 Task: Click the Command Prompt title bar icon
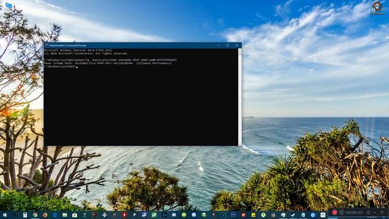(47, 46)
